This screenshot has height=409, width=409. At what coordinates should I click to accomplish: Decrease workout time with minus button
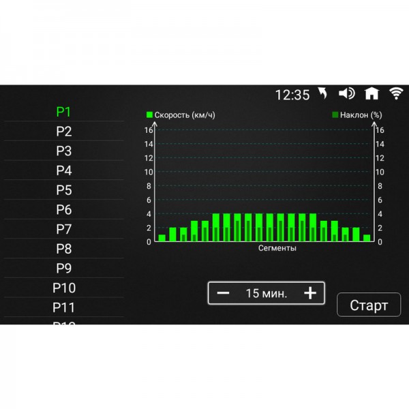224,293
